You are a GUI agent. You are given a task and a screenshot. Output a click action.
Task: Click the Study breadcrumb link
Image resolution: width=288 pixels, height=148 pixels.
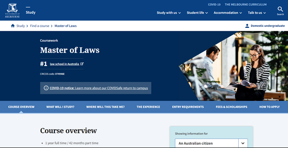click(x=21, y=26)
